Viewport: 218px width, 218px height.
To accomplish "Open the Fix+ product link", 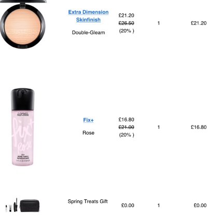I will click(x=88, y=120).
